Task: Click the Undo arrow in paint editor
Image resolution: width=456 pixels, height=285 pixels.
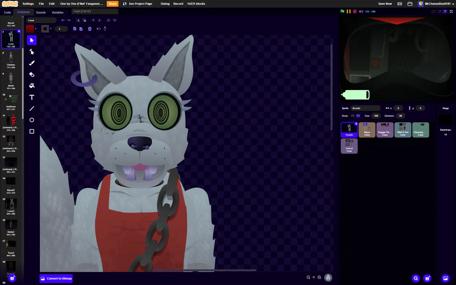Action: tap(63, 20)
